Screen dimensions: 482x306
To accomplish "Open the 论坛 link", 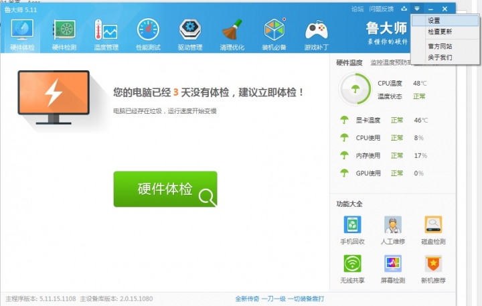I will [357, 9].
